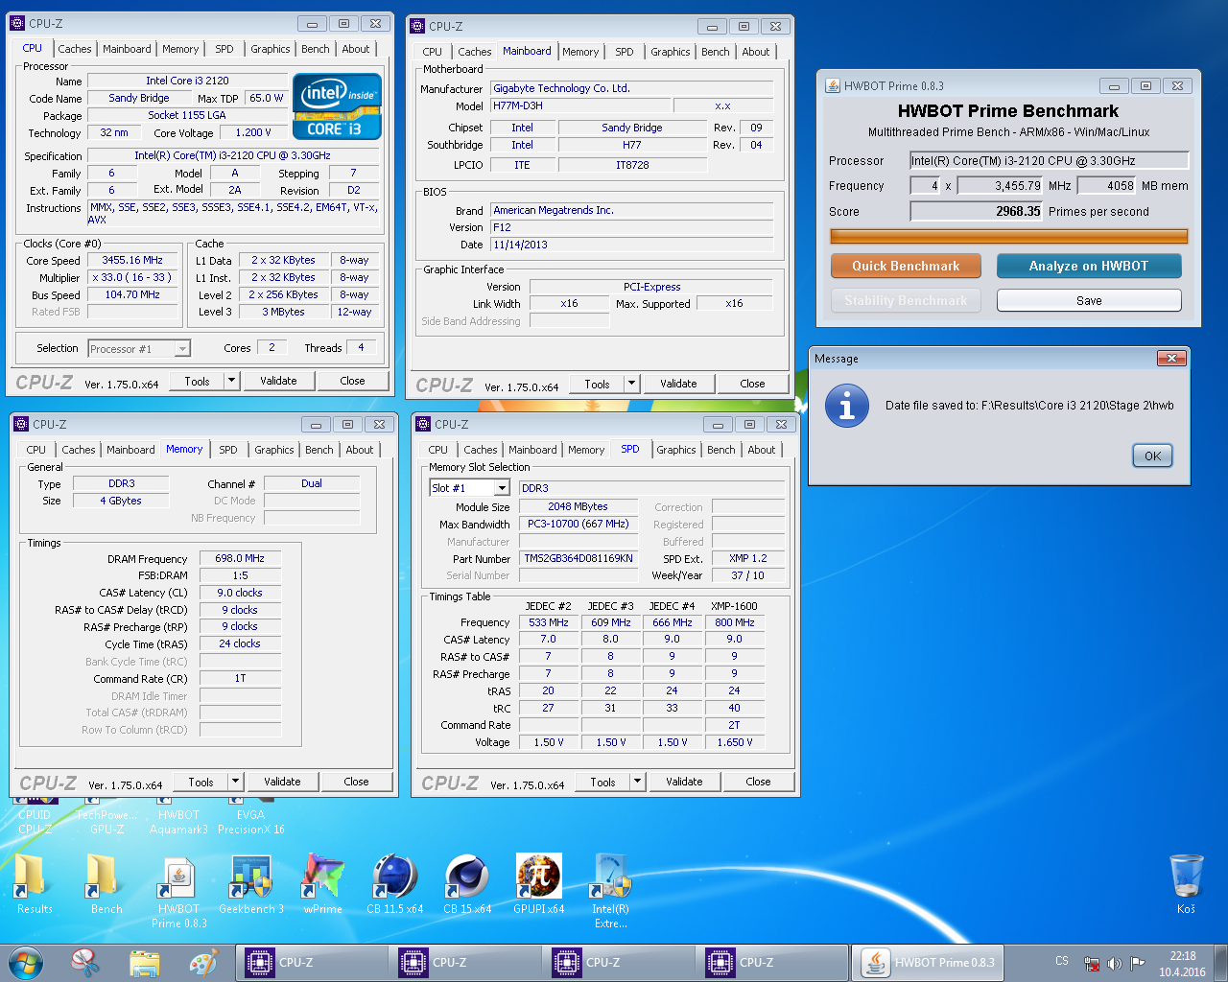Open the Paint taskbar icon
The width and height of the screenshot is (1228, 982).
(x=202, y=962)
